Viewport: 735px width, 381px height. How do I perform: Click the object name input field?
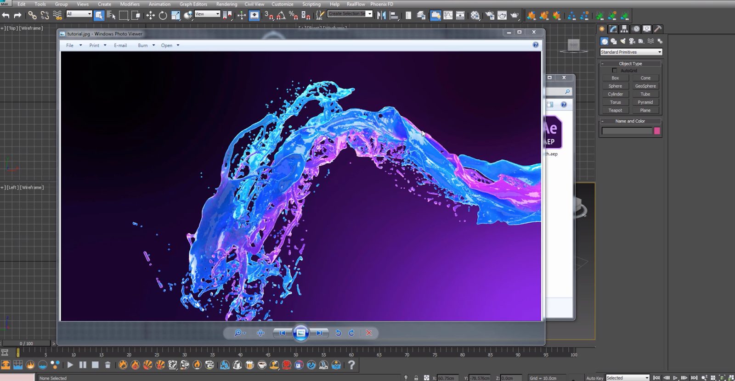[627, 131]
